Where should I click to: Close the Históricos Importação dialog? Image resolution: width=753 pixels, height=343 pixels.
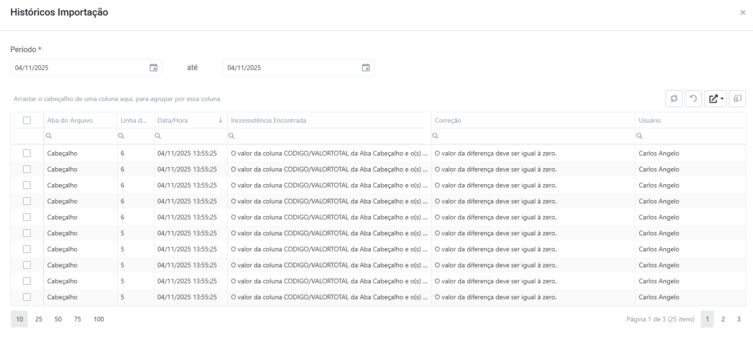pyautogui.click(x=743, y=13)
